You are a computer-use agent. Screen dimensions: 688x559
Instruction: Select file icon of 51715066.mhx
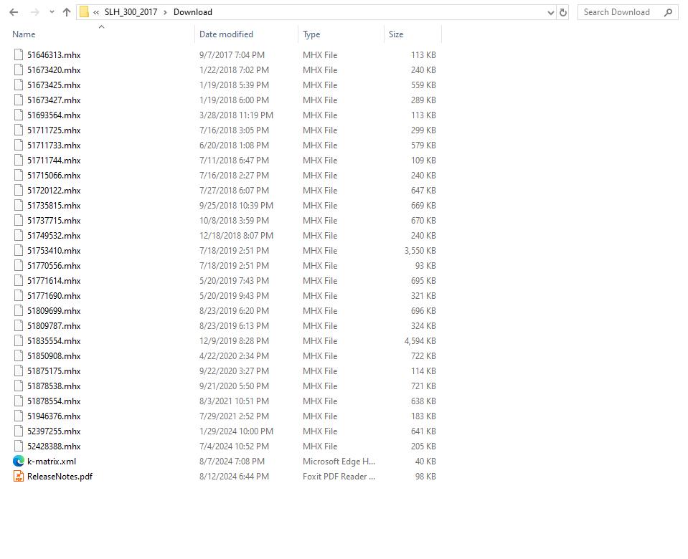click(19, 175)
